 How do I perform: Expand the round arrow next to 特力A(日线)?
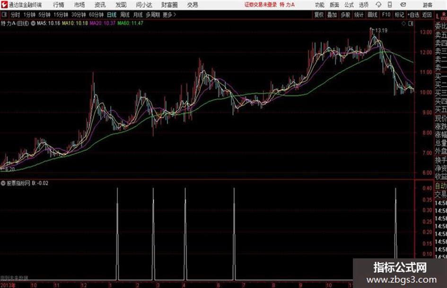click(33, 23)
